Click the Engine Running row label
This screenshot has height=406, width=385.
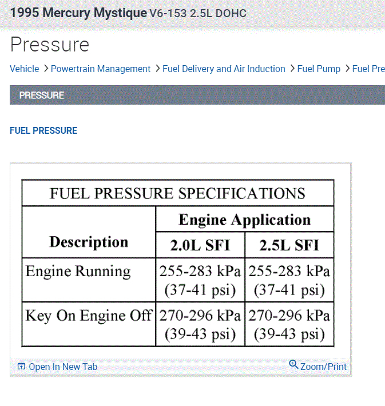pyautogui.click(x=78, y=272)
